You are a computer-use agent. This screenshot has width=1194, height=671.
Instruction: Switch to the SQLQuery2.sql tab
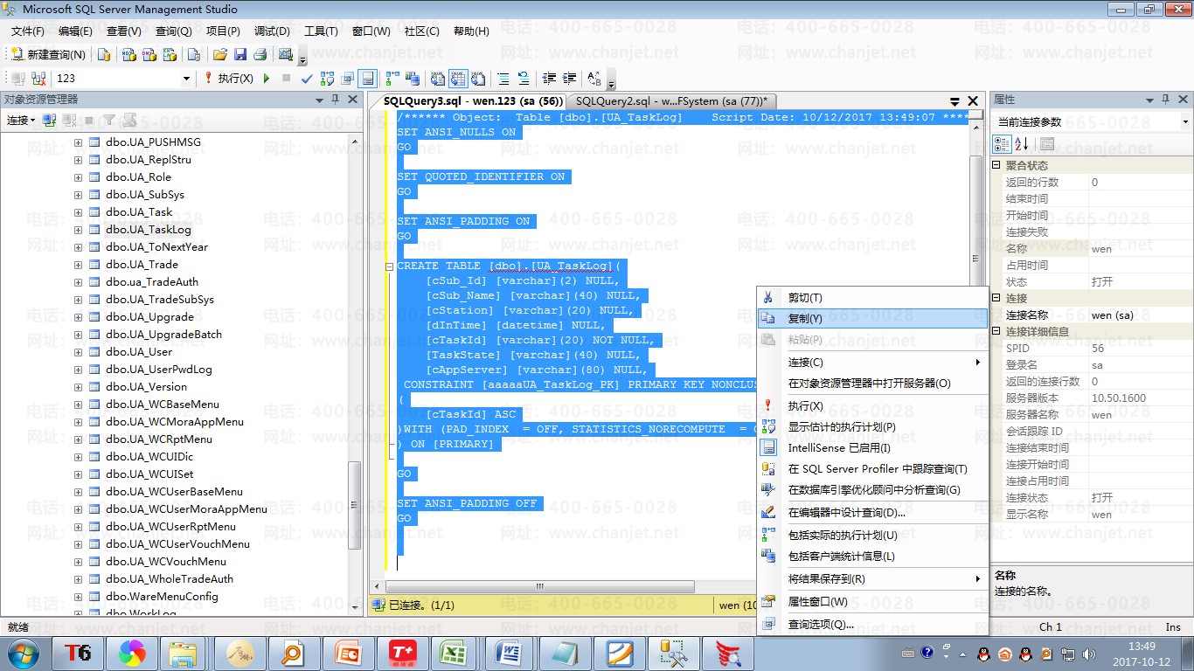click(x=670, y=101)
